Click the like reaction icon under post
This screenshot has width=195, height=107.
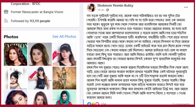[89, 104]
